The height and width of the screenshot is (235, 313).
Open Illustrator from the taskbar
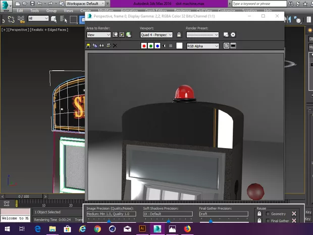click(142, 229)
